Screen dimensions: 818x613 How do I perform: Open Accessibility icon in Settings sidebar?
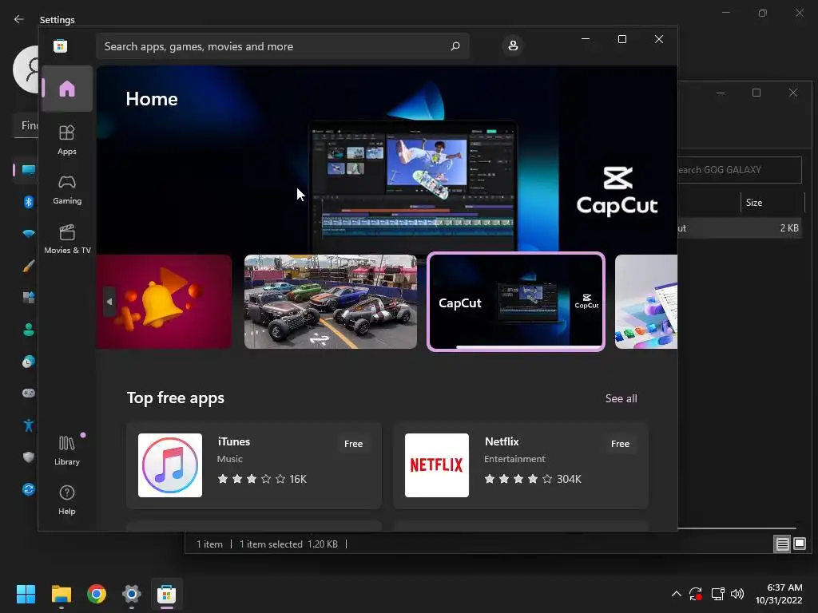(29, 425)
